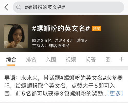Switch to the 综合 tab
Viewport: 128px width, 103px height.
11,59
